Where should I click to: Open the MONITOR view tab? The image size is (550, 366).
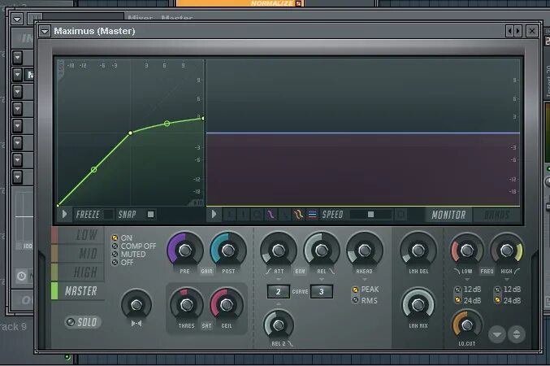tap(448, 215)
